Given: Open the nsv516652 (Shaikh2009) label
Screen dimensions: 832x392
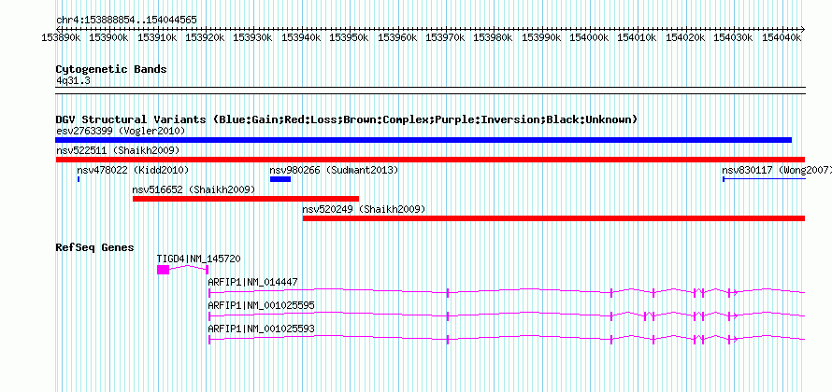Looking at the screenshot, I should 194,189.
